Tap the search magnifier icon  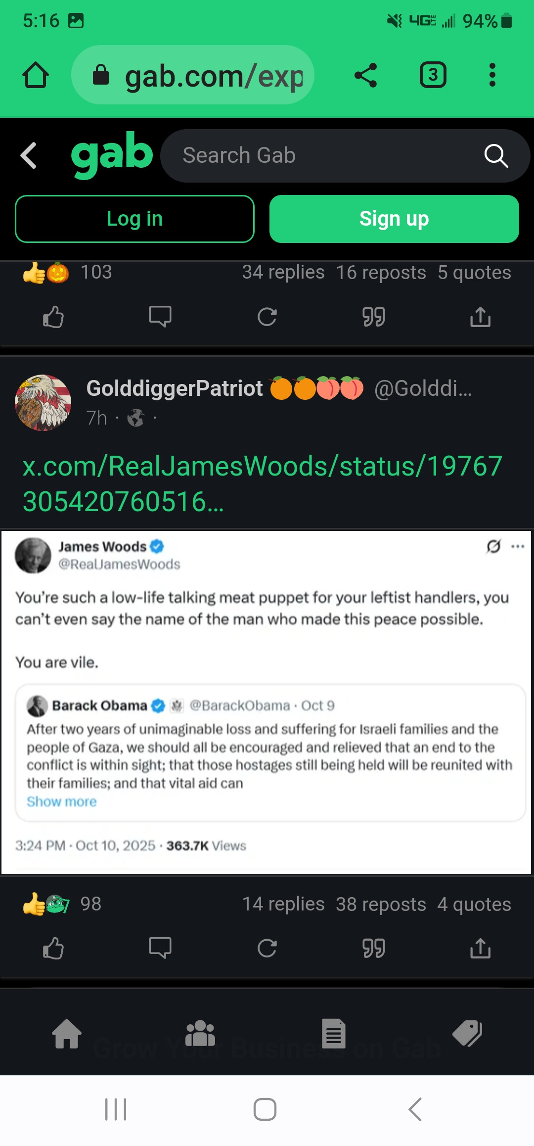click(496, 156)
